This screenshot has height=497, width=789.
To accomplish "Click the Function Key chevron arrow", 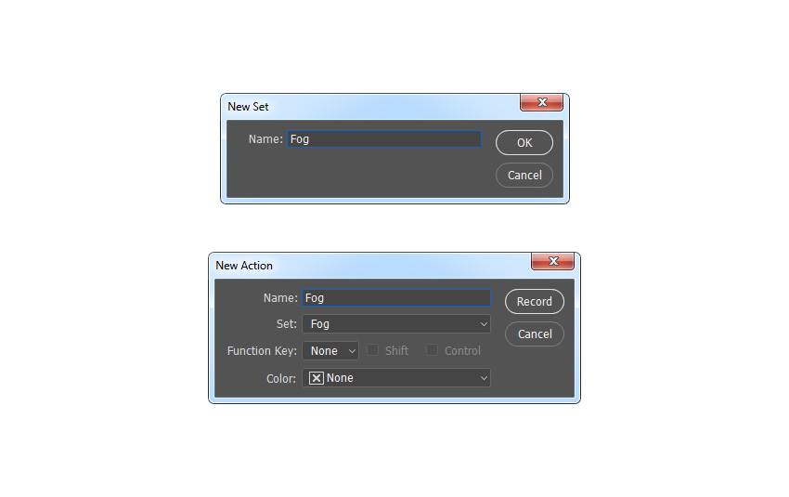I will pyautogui.click(x=352, y=351).
